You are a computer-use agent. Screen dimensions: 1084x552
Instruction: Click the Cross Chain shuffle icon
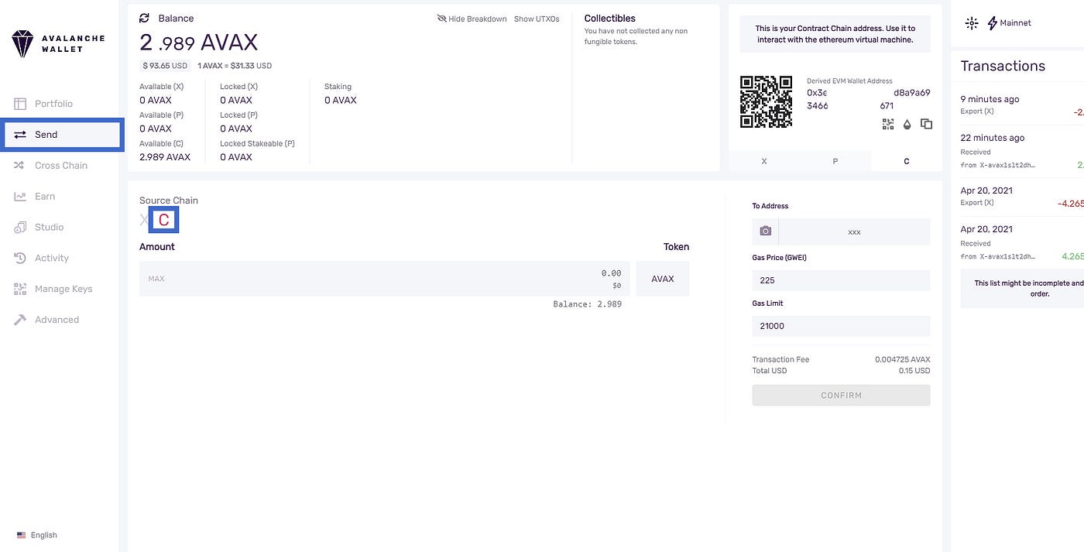[20, 166]
